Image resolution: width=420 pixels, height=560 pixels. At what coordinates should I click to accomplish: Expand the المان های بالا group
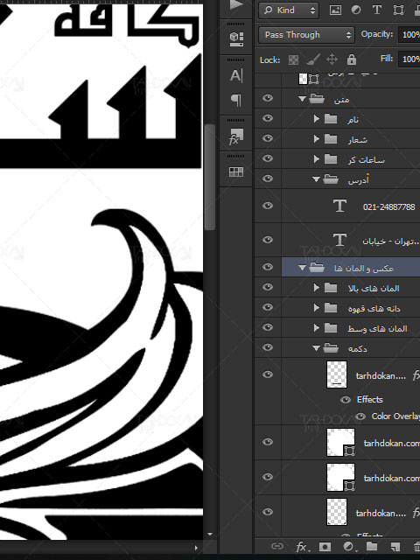[317, 287]
